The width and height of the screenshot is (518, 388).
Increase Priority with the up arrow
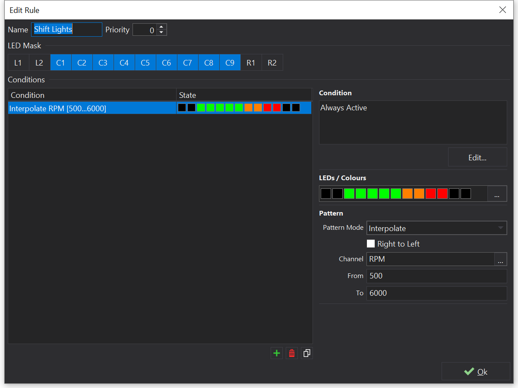161,27
